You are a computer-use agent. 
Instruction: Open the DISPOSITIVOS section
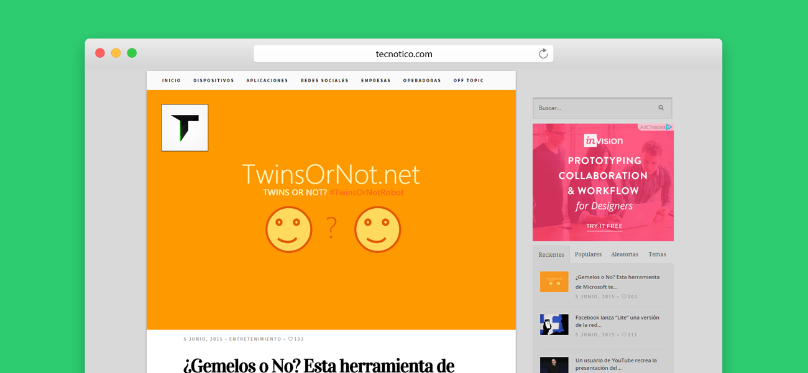click(x=214, y=80)
